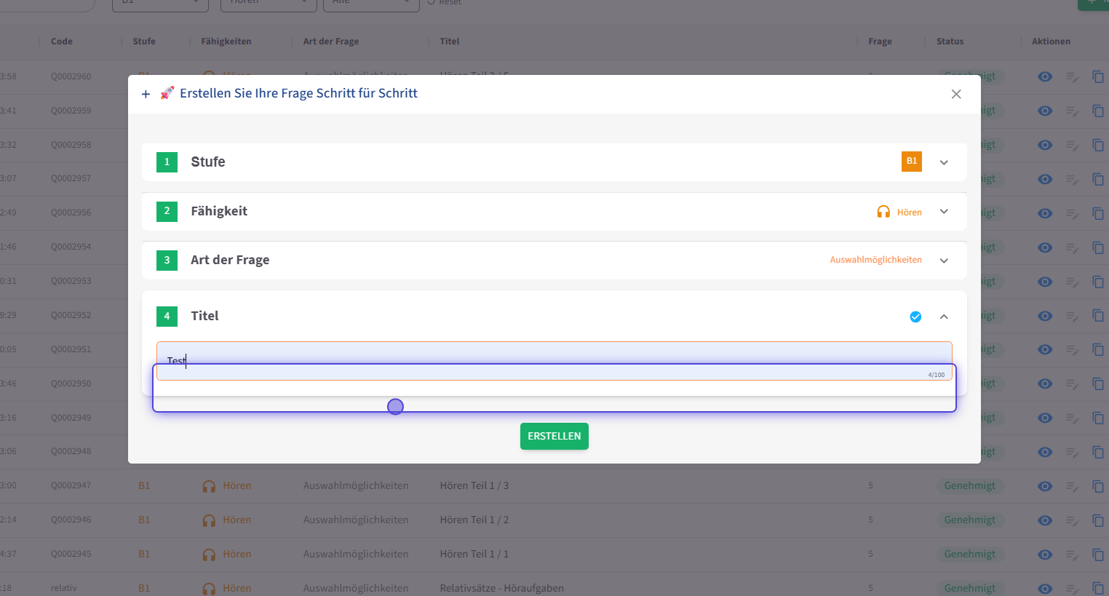Expand the Art der Frage section

[x=944, y=261]
